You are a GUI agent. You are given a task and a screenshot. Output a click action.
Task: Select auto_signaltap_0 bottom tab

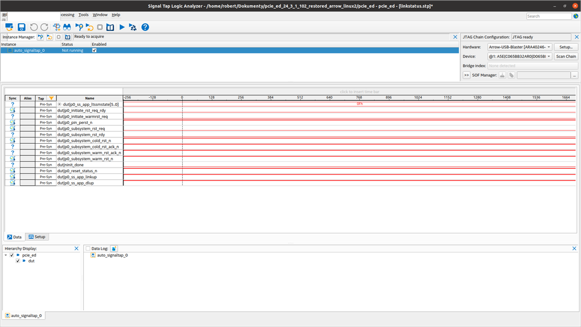click(24, 315)
